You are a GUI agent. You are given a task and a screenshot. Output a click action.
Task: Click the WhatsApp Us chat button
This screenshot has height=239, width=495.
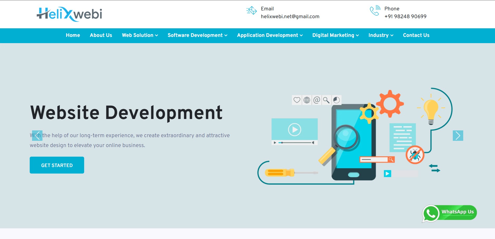pyautogui.click(x=449, y=213)
